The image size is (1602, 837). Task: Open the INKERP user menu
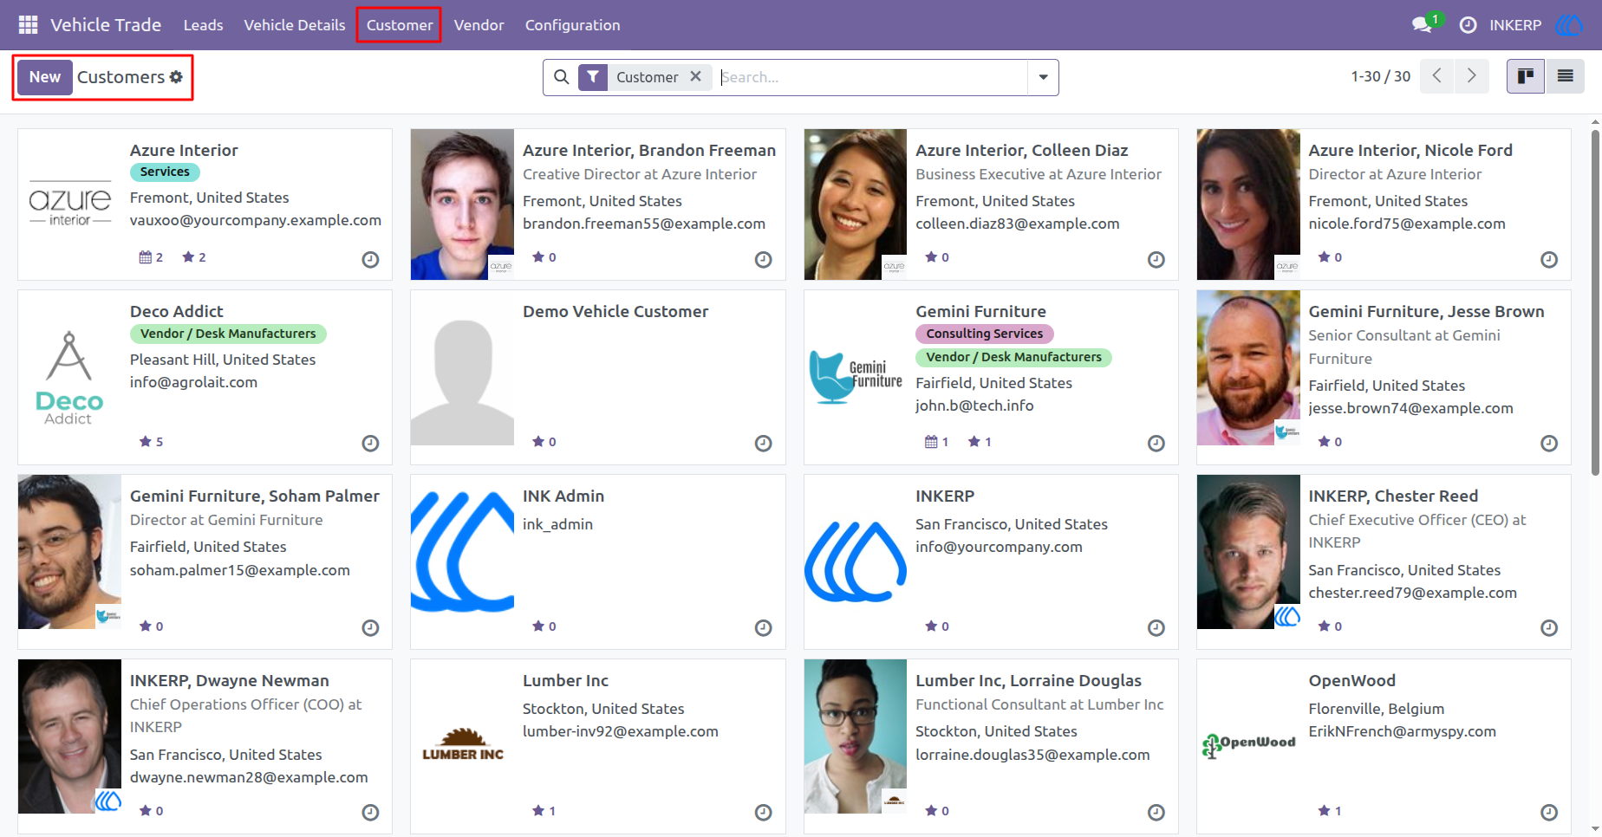(x=1536, y=25)
